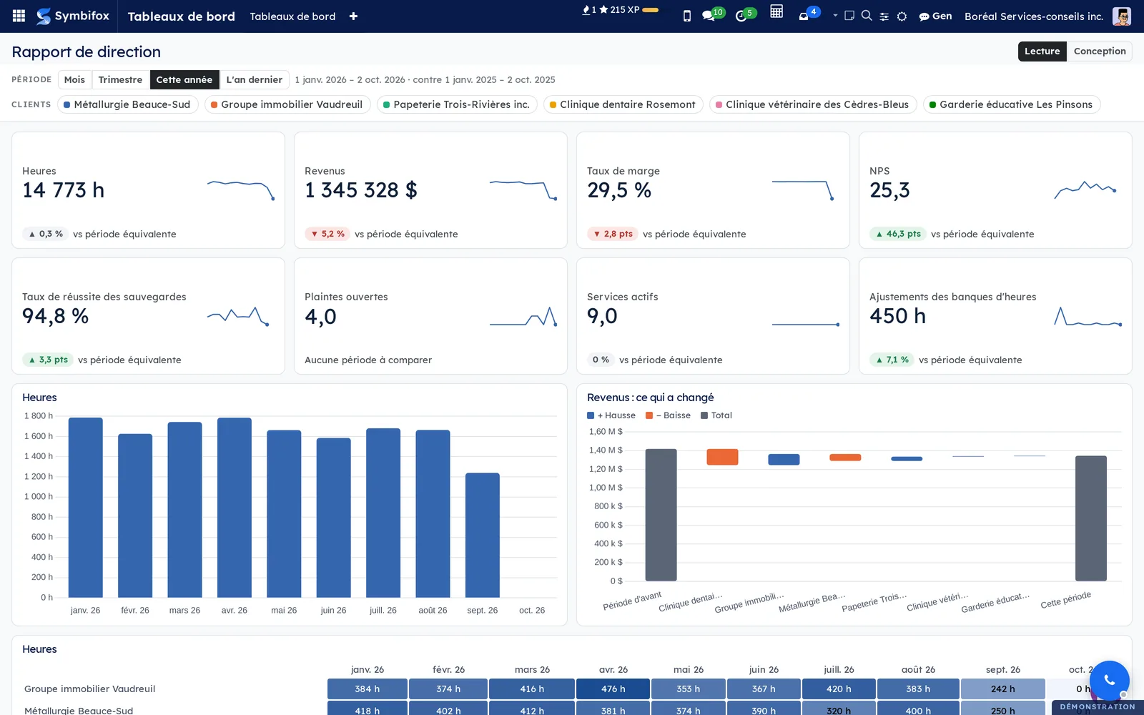Viewport: 1144px width, 715px height.
Task: Click the 476 h cell for avr. 26
Action: [613, 689]
